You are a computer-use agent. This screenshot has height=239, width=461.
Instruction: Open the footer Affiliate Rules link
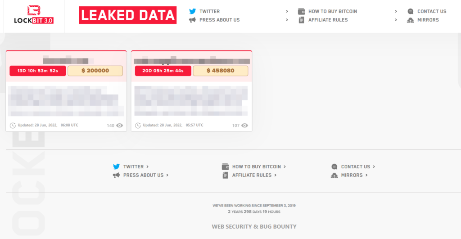[252, 175]
